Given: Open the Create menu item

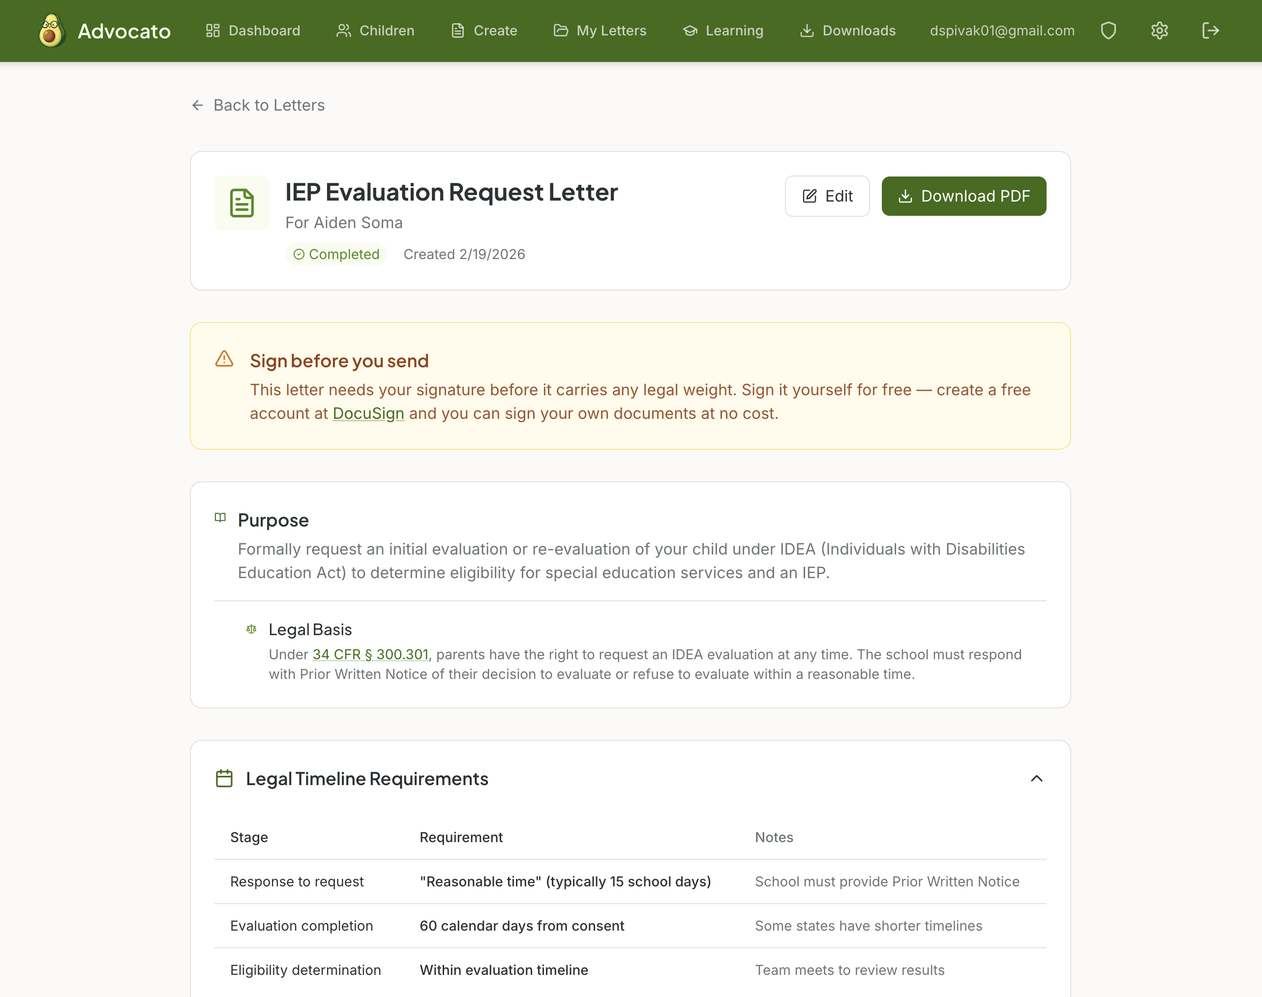Looking at the screenshot, I should click(x=483, y=30).
